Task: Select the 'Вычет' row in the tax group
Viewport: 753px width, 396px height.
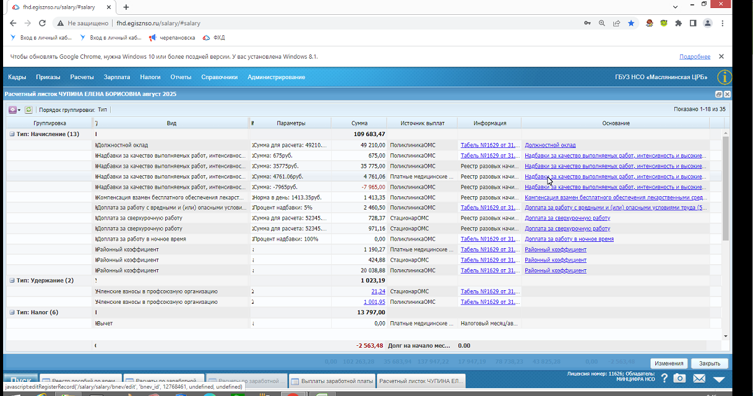Action: [x=364, y=323]
